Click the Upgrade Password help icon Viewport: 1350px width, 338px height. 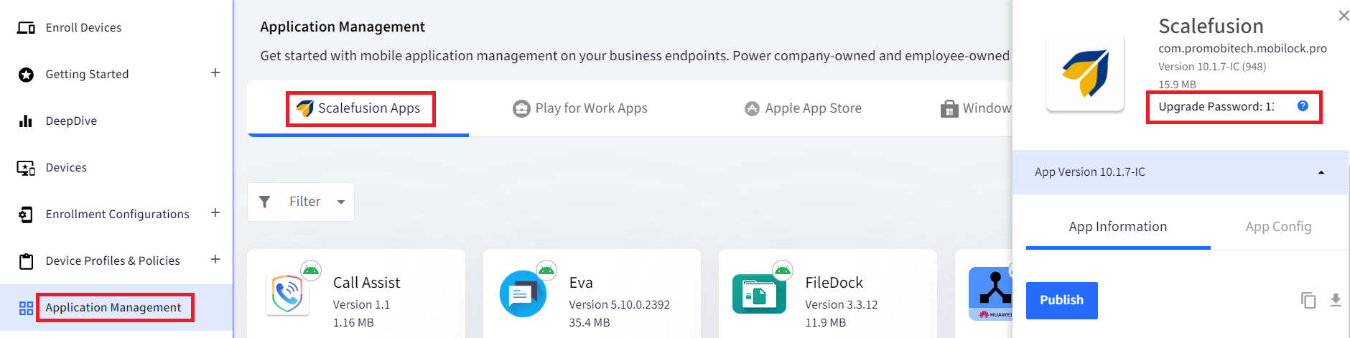point(1303,106)
